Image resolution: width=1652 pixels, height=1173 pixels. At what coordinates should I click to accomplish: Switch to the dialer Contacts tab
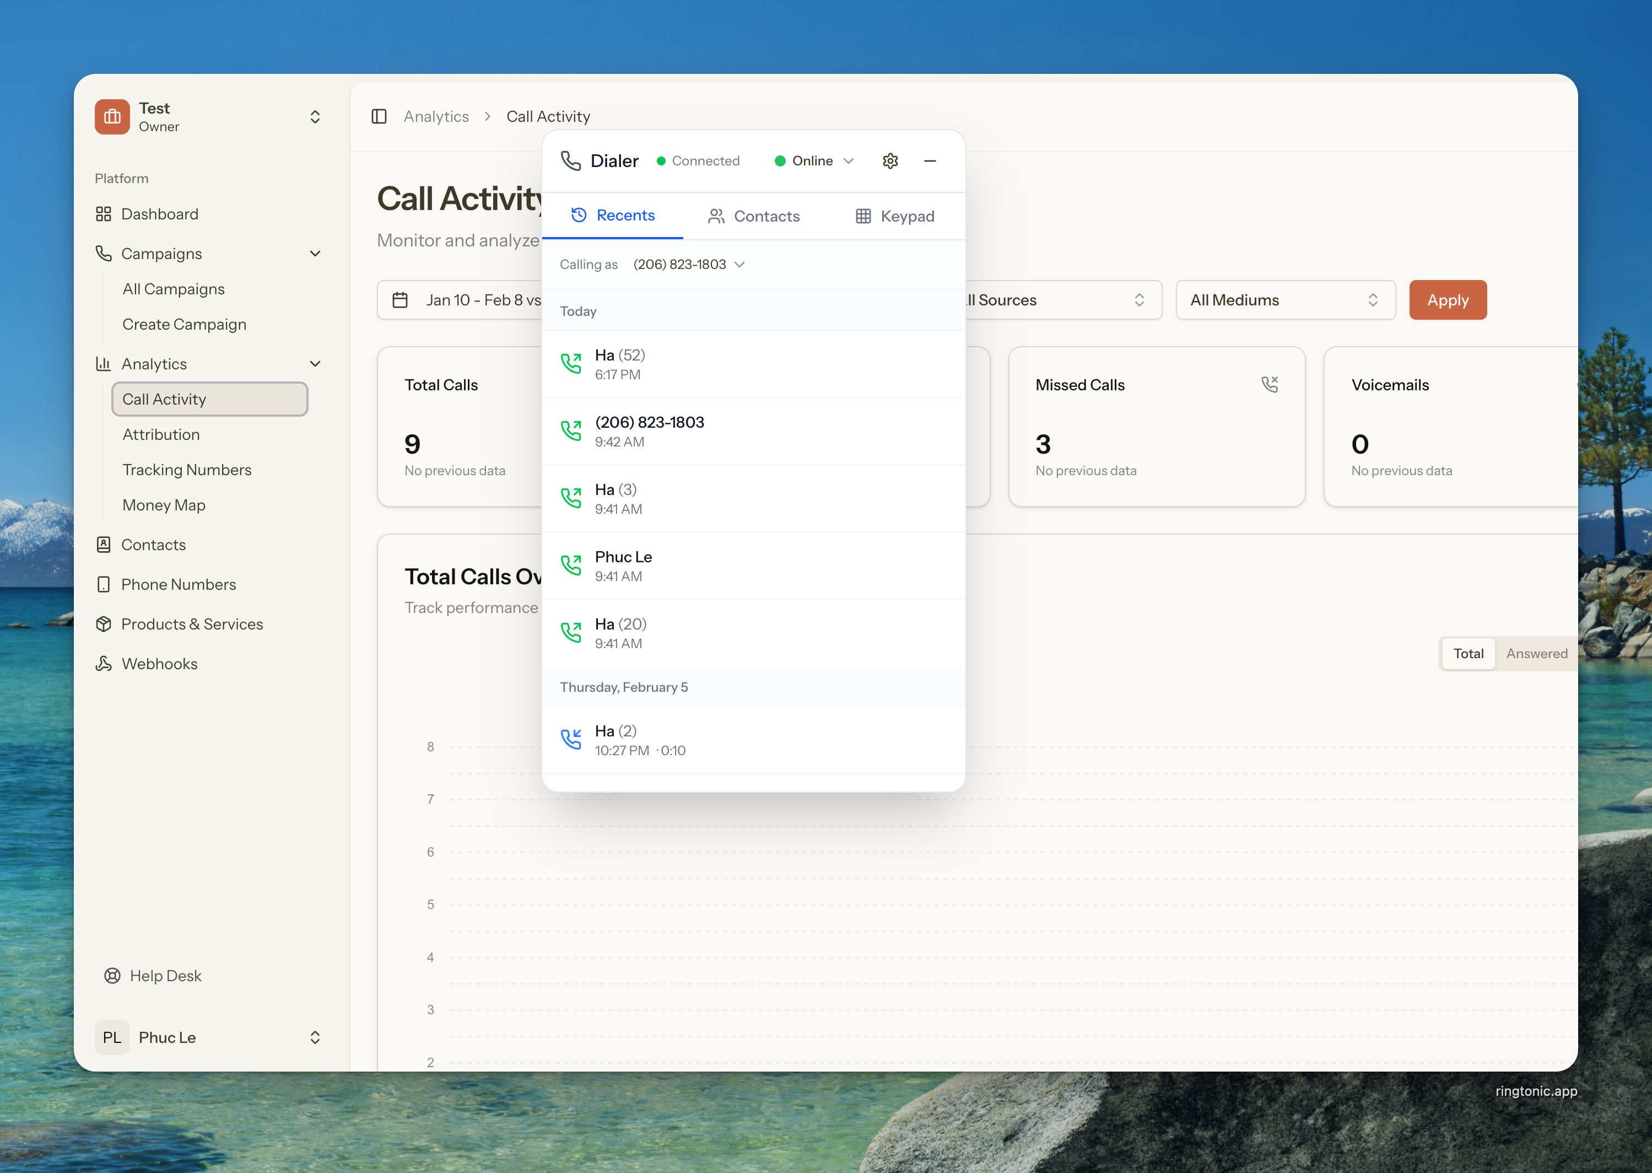click(x=754, y=216)
